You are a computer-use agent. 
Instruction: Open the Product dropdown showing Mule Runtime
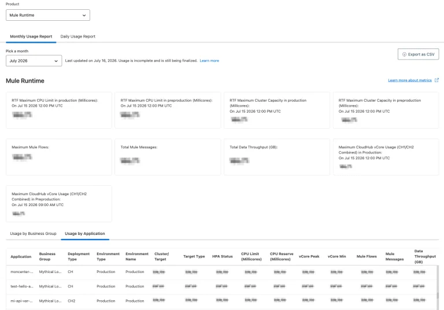click(48, 15)
